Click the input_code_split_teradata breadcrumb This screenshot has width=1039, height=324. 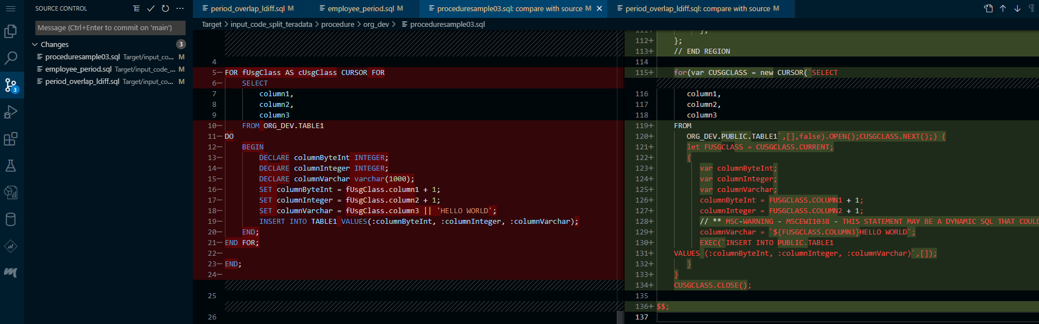click(x=271, y=24)
